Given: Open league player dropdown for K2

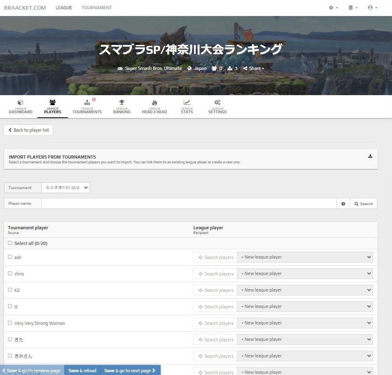Looking at the screenshot, I should click(x=305, y=290).
